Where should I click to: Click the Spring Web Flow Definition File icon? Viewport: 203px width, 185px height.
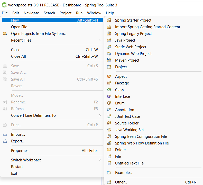[x=109, y=143]
